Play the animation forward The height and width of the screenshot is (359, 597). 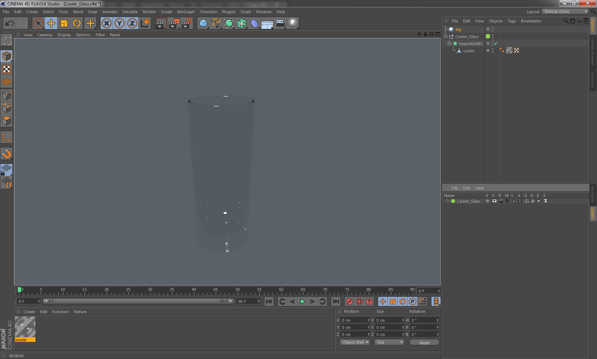click(302, 301)
